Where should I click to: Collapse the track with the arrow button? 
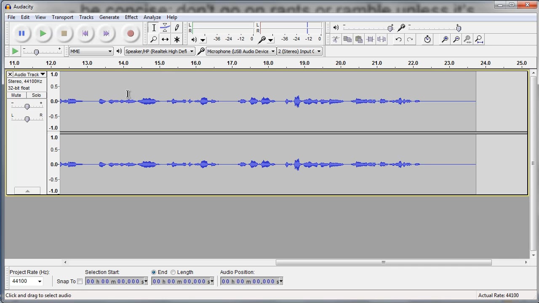[x=27, y=191]
